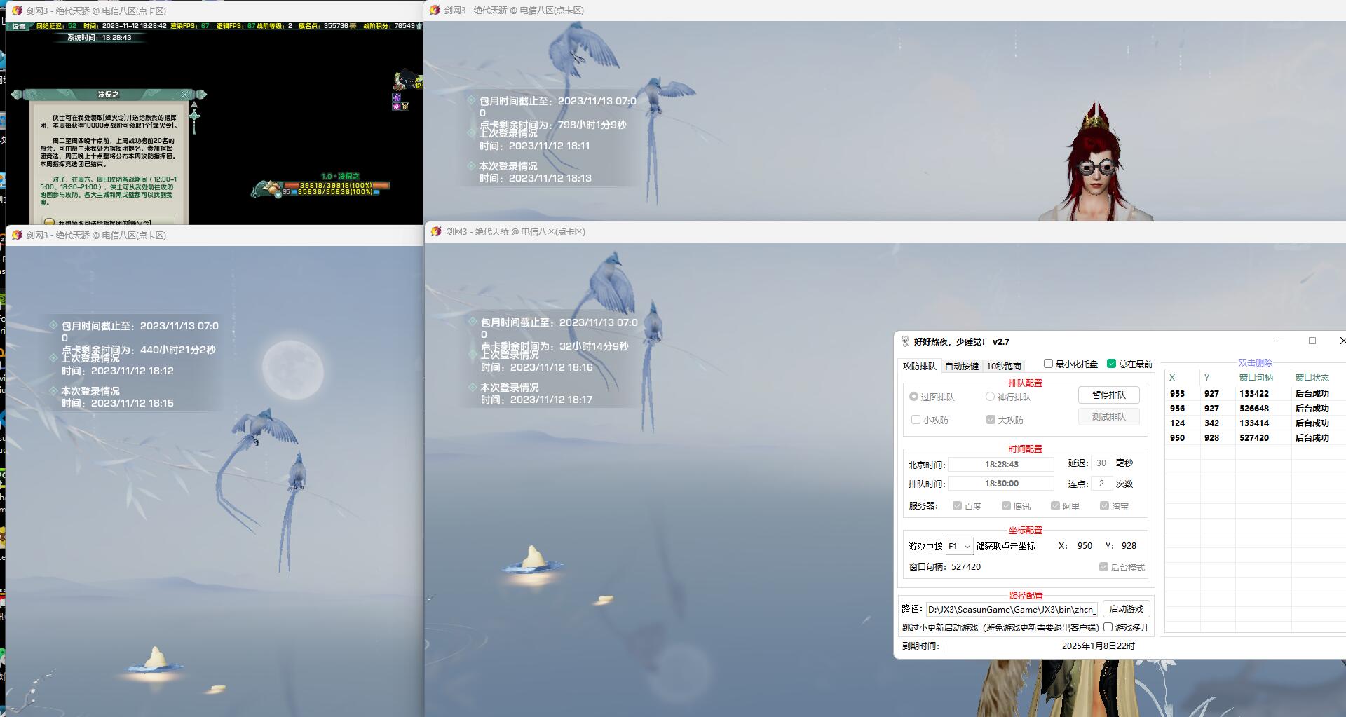Close the 冷倪之 NPC dialog
This screenshot has height=717, width=1346.
pos(185,95)
